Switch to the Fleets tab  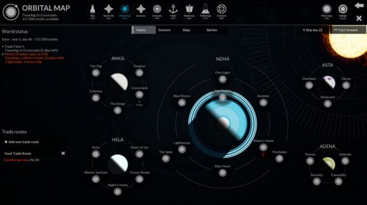143,30
